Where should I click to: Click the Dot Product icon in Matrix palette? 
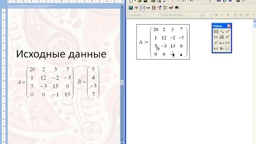tap(228, 43)
